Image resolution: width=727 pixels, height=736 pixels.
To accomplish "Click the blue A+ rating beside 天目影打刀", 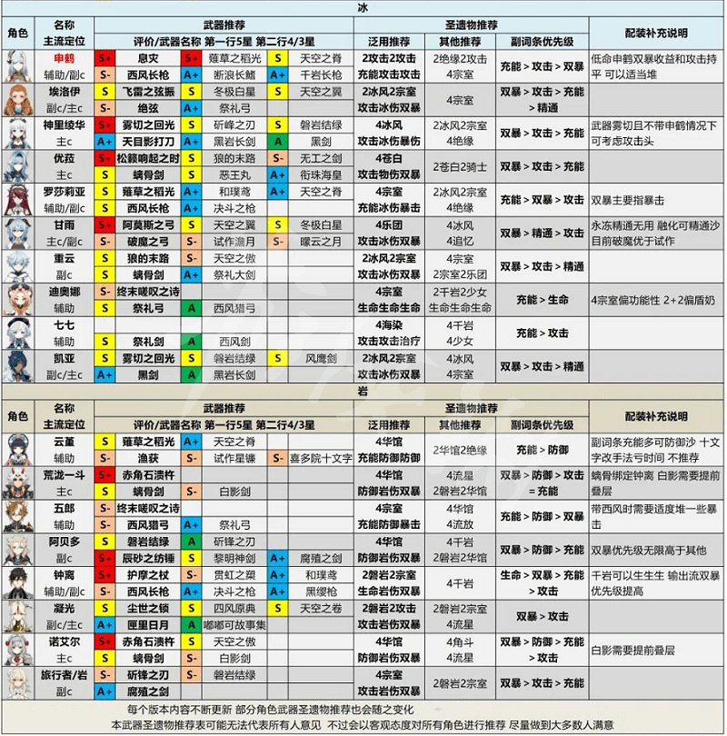I will click(105, 142).
